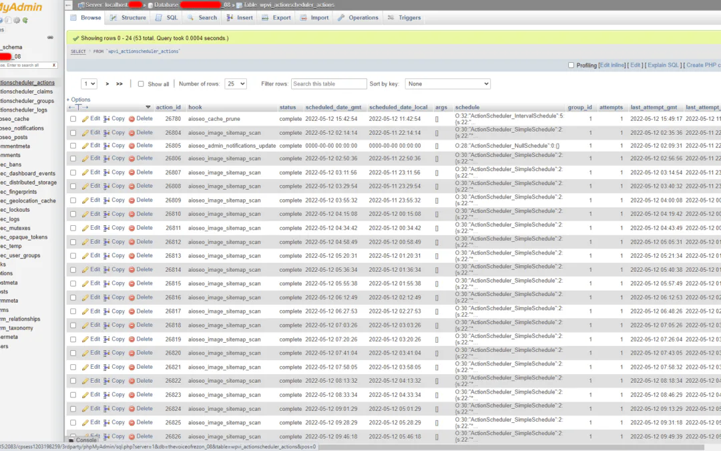Click the pencil Edit icon for row 26818
Viewport: 721px width, 451px height.
(x=85, y=325)
